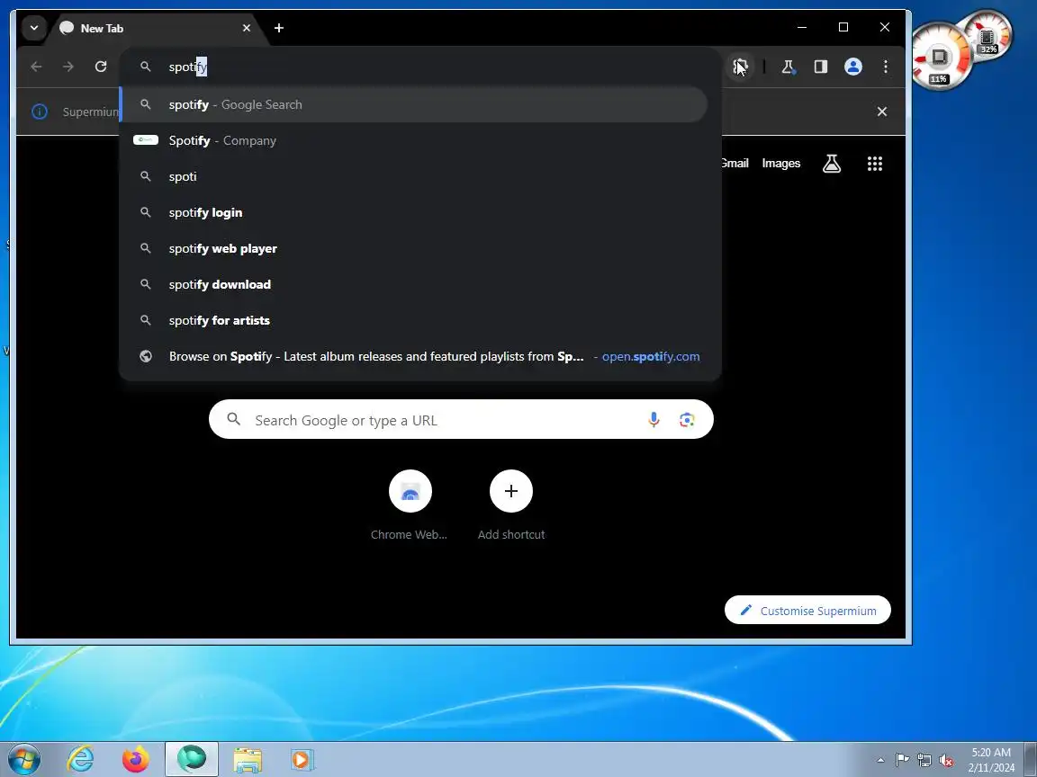
Task: Click the muted volume tray icon
Action: (x=946, y=761)
